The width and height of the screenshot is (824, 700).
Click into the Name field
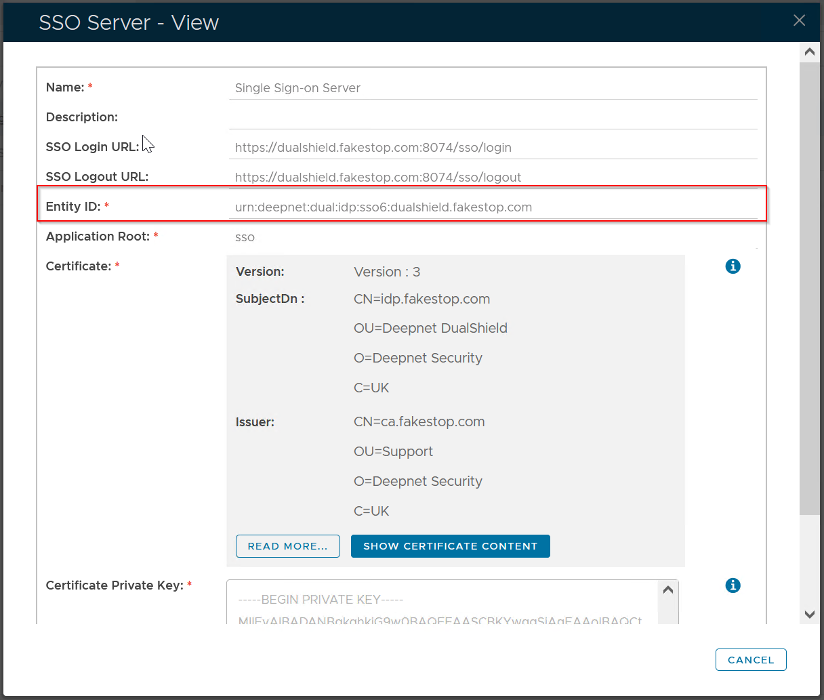(x=493, y=88)
